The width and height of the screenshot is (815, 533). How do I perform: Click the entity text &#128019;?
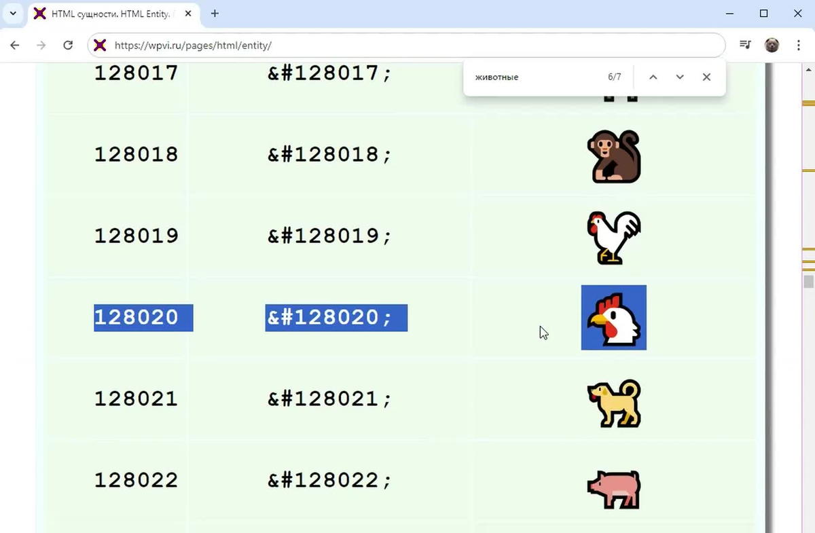(x=330, y=236)
